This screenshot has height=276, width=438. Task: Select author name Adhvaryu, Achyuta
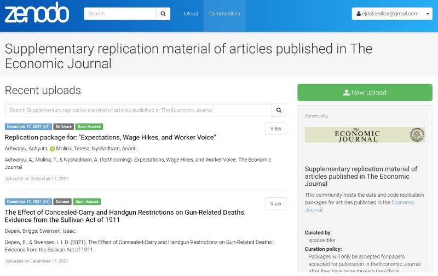click(26, 149)
